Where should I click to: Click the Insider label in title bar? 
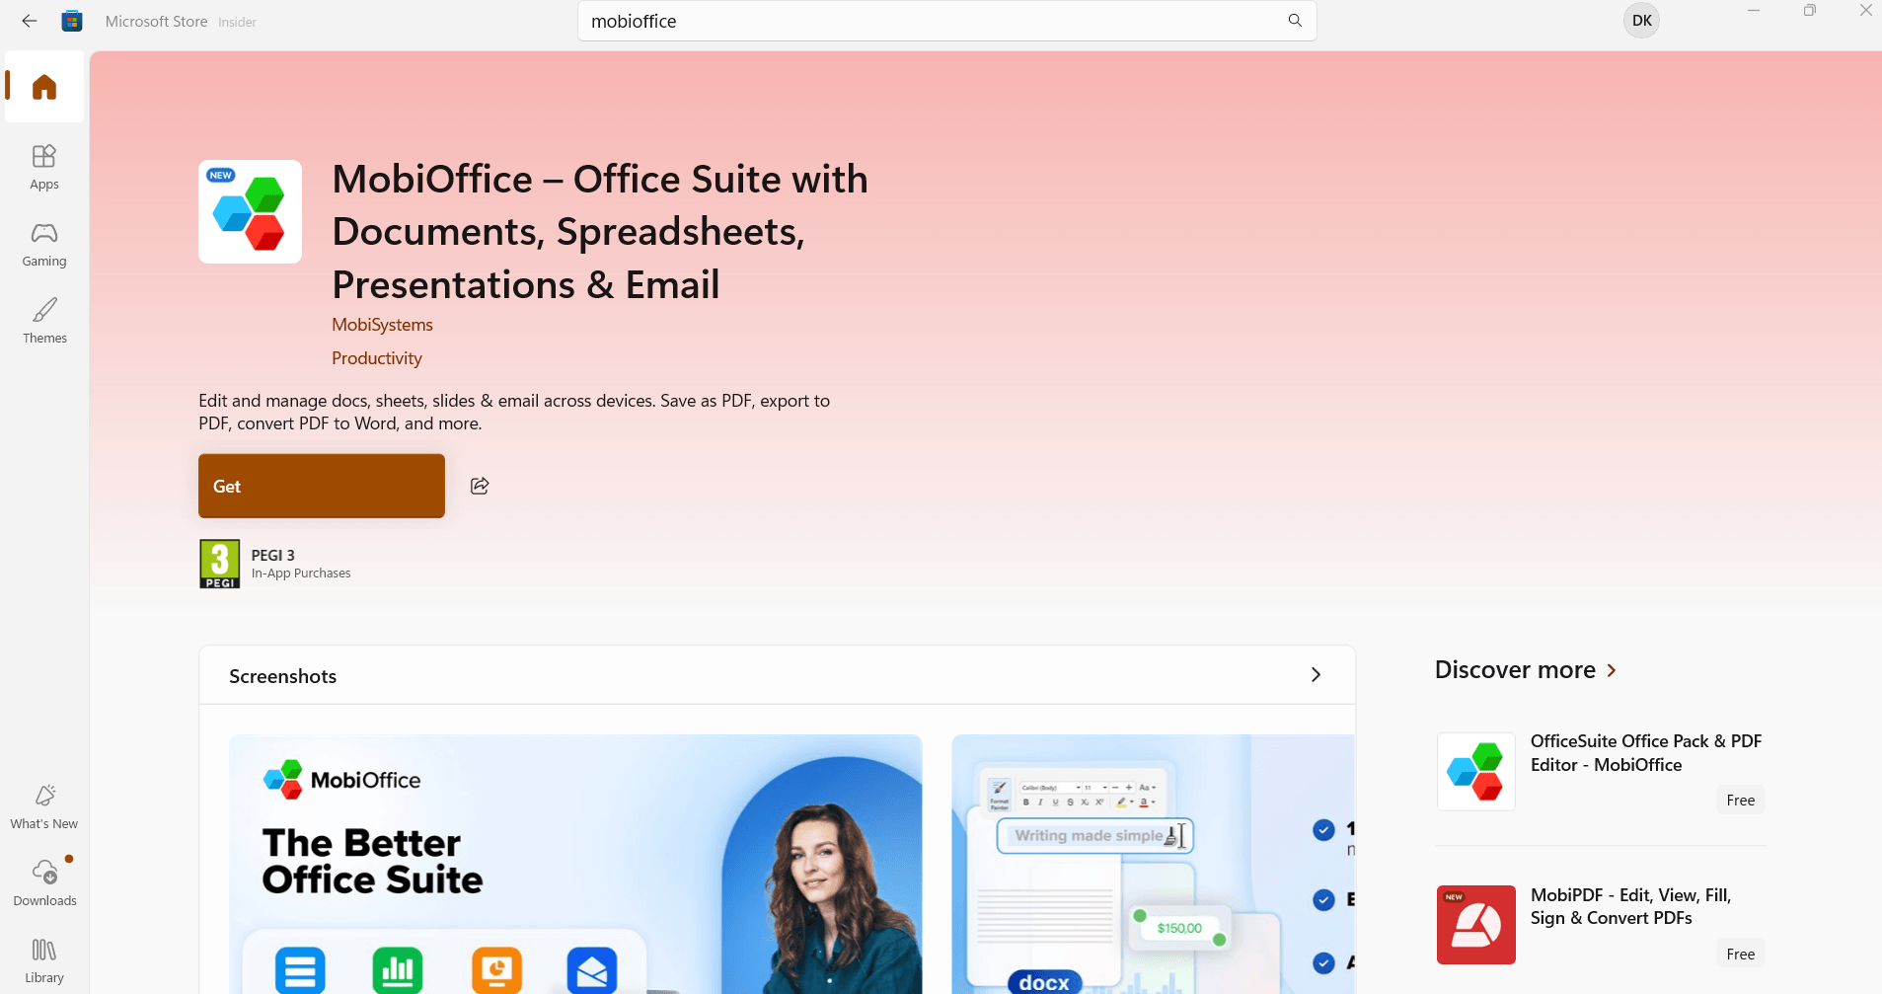(237, 22)
